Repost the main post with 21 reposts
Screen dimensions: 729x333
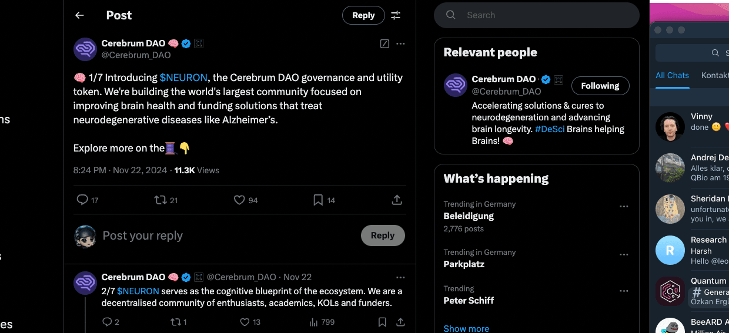(x=160, y=200)
